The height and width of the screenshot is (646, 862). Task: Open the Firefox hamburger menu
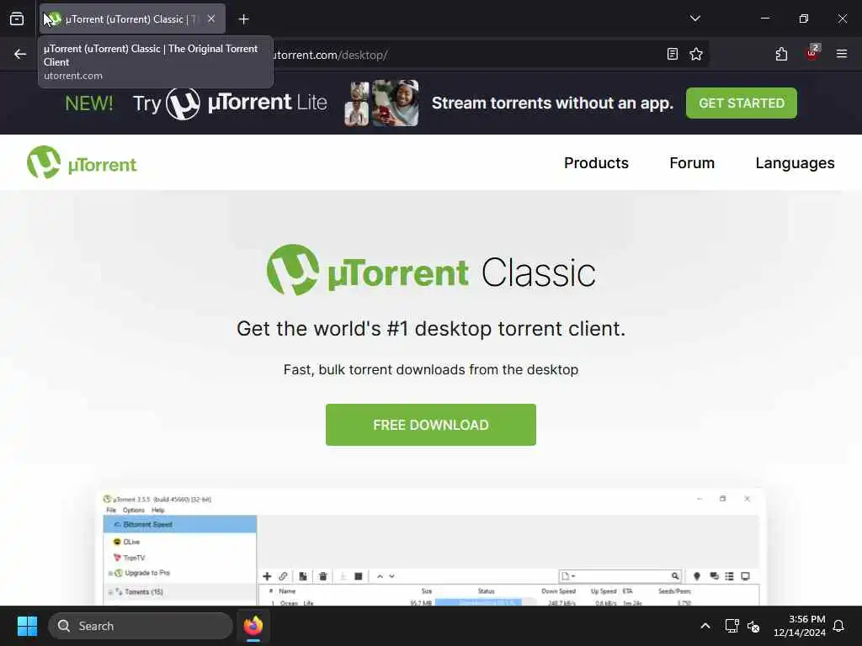(x=841, y=54)
